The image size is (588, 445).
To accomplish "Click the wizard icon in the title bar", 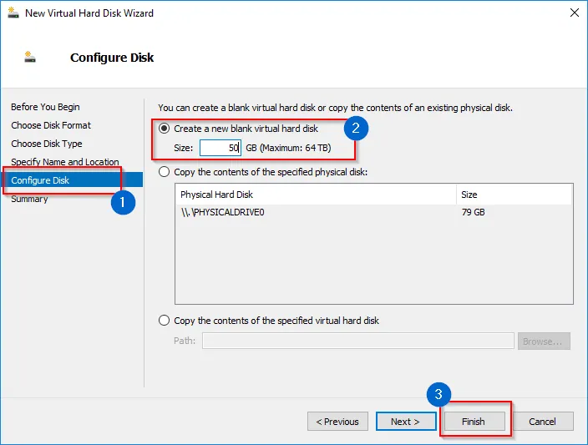I will pyautogui.click(x=12, y=13).
